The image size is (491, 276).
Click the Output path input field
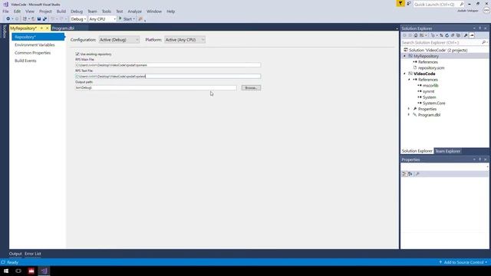point(156,88)
